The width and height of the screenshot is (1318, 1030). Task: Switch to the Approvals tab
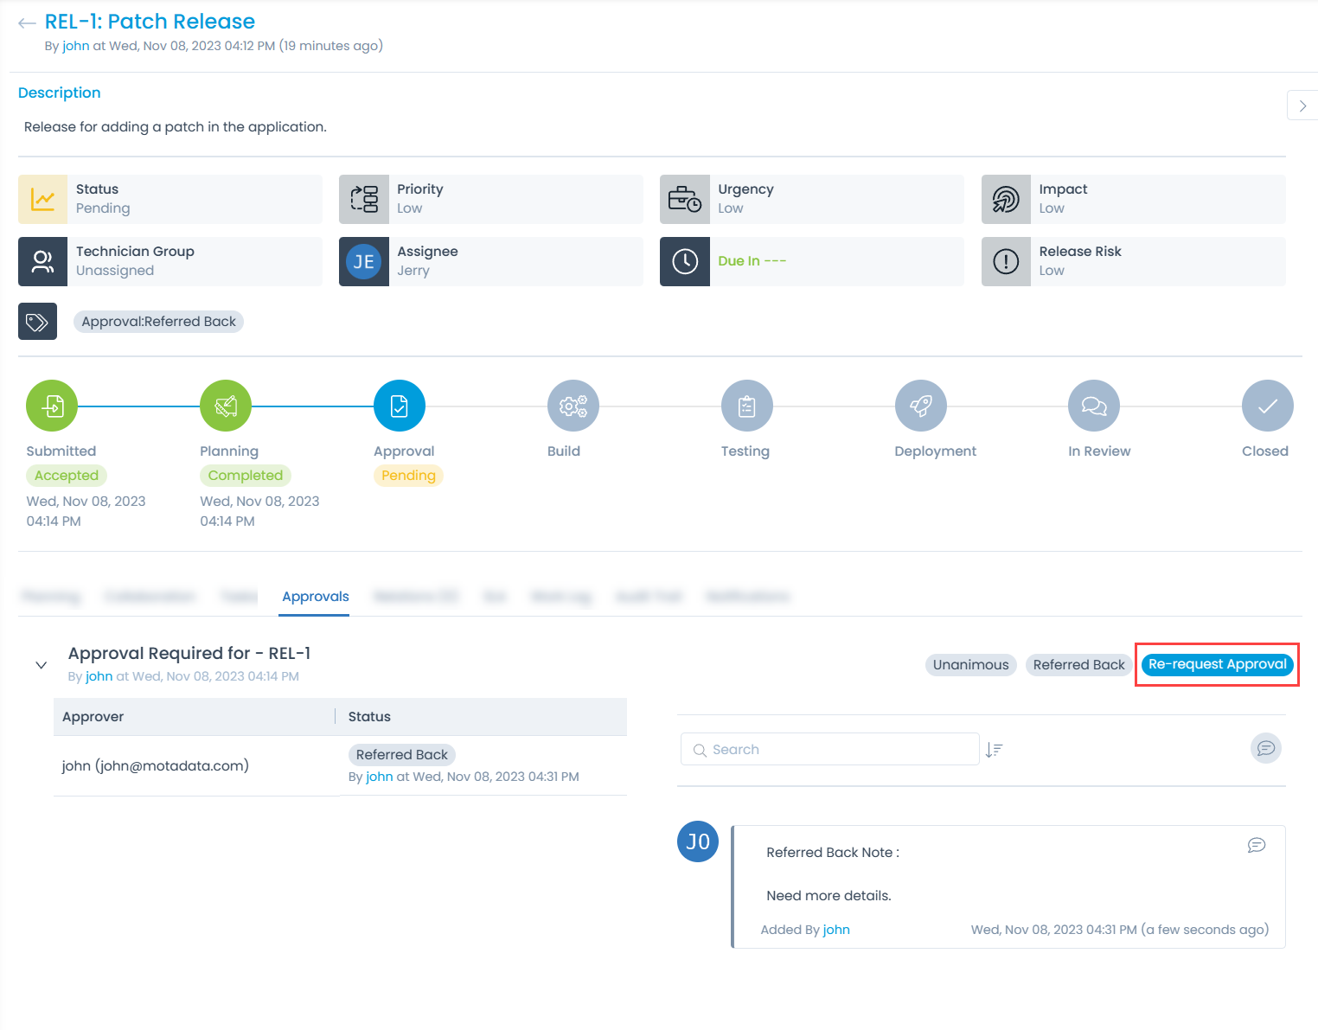click(315, 597)
